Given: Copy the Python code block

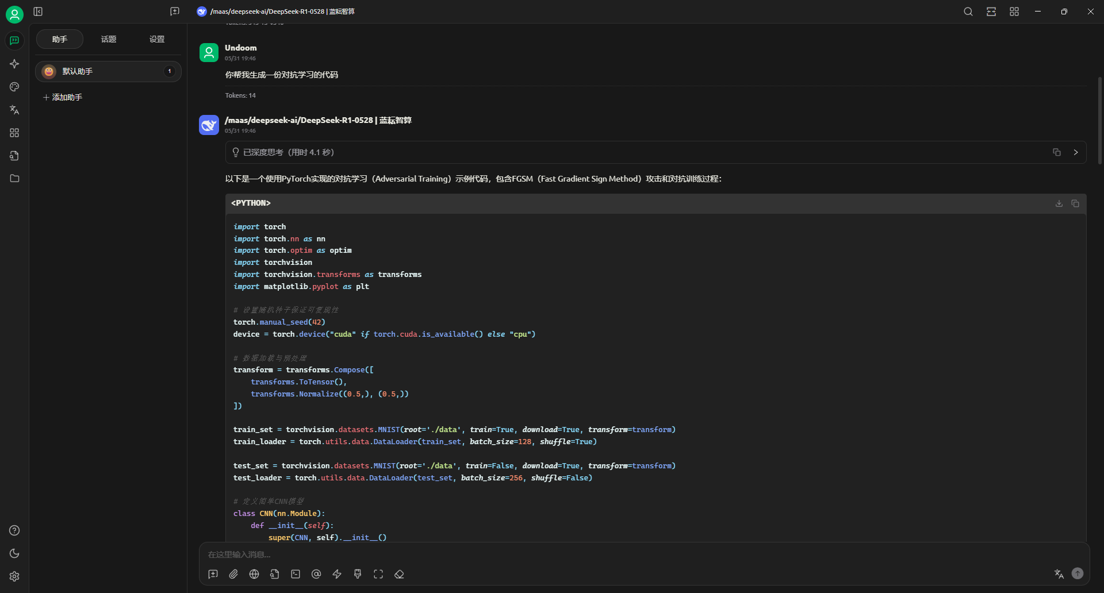Looking at the screenshot, I should (x=1075, y=203).
